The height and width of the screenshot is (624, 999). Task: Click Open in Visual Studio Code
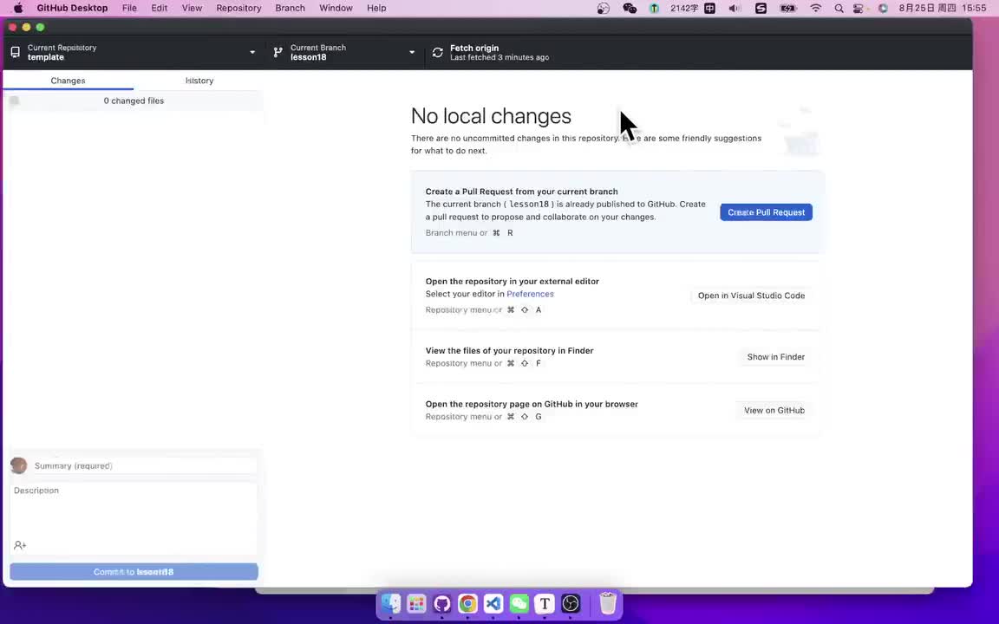751,296
